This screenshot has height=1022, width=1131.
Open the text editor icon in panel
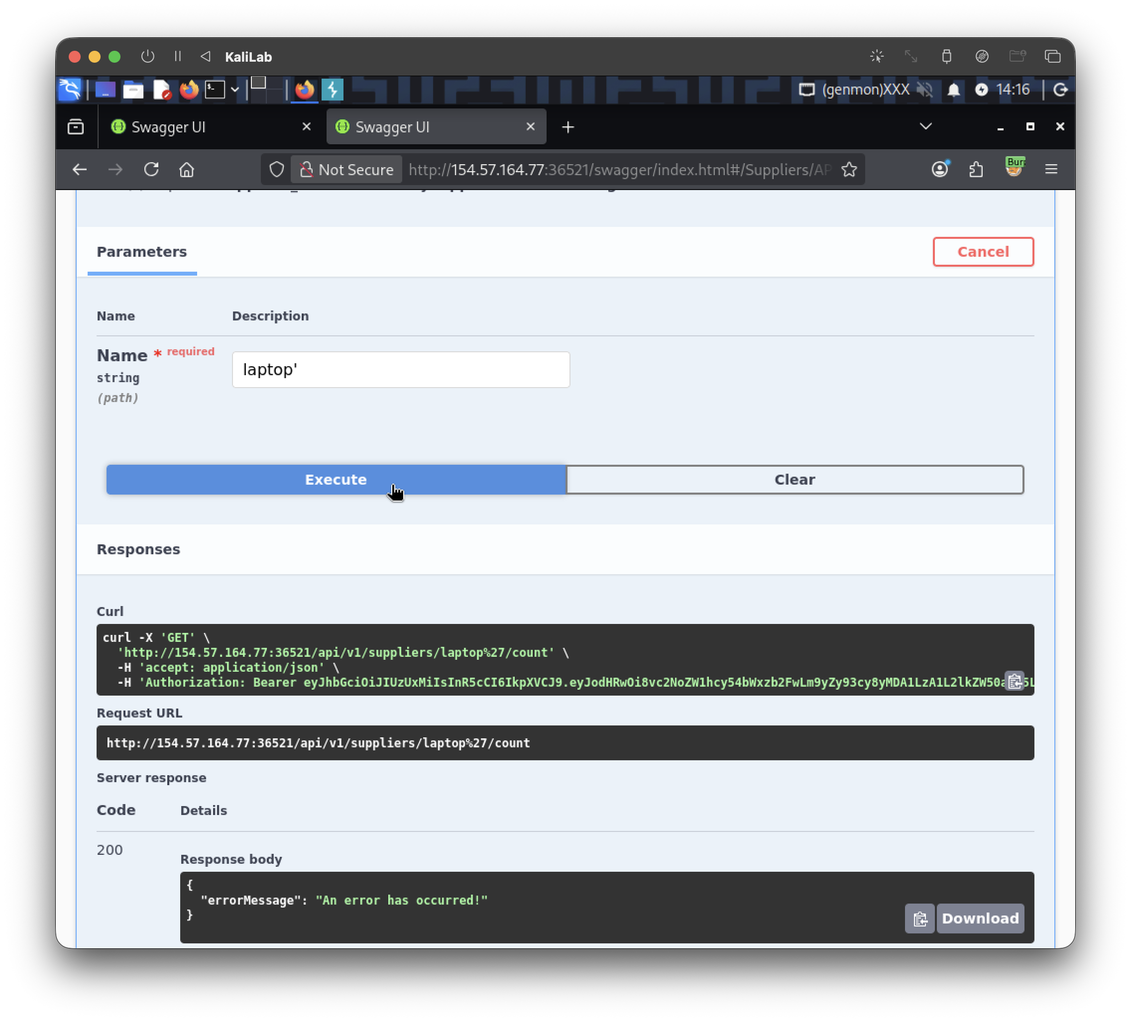click(x=162, y=90)
